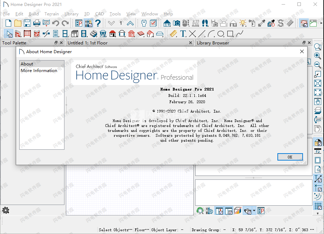Open the Tools menu
The width and height of the screenshot is (324, 234).
tap(115, 14)
